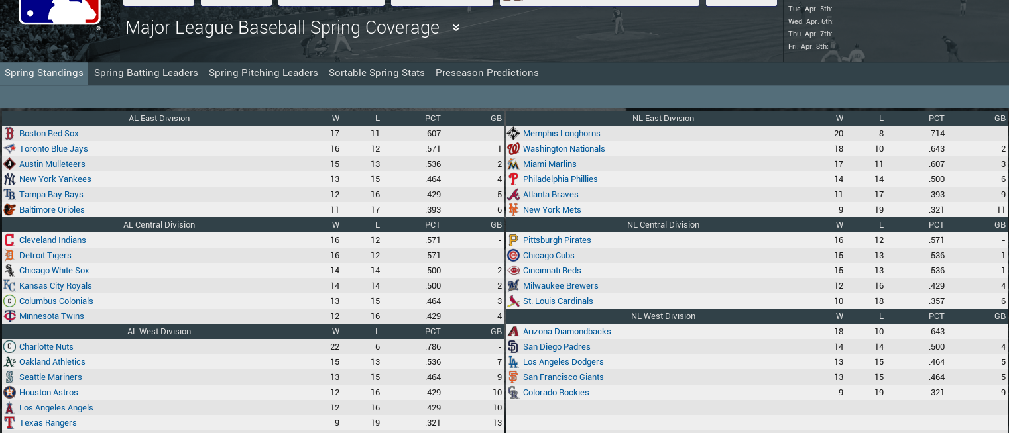Select the Colorado Rockies CR logo
The height and width of the screenshot is (433, 1009).
(x=513, y=393)
